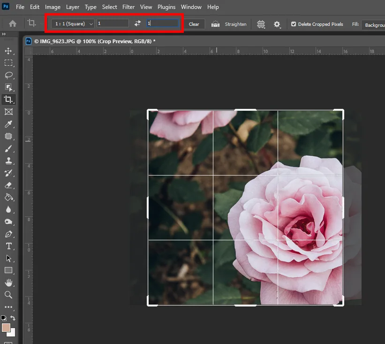Viewport: 385px width, 344px height.
Task: Expand the collapsed toolbar double arrows
Action: coord(4,34)
